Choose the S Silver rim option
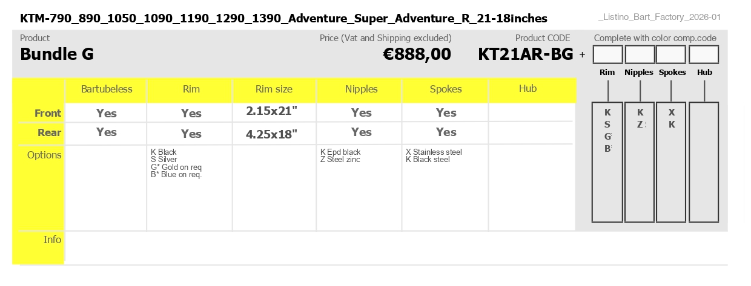Image resolution: width=751 pixels, height=286 pixels. (x=164, y=160)
